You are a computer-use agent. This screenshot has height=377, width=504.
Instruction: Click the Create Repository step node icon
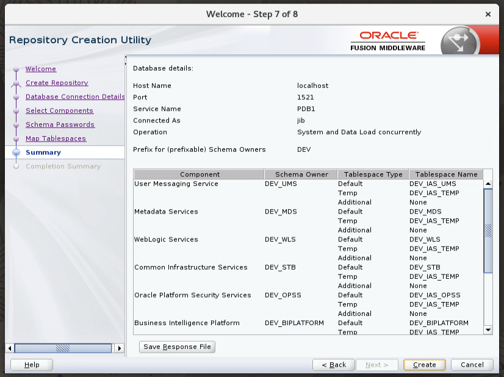coord(16,83)
